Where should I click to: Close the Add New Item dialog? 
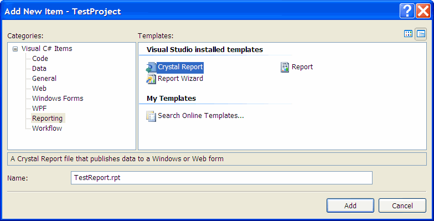coord(423,11)
